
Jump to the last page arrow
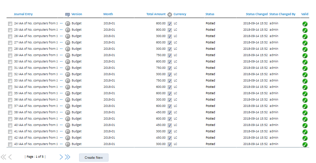click(x=67, y=157)
